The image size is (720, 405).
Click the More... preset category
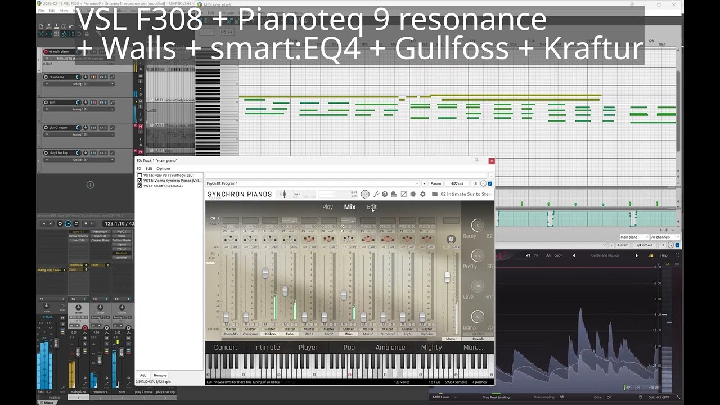point(473,347)
